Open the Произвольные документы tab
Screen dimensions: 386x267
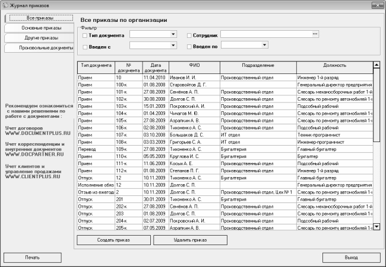[37, 47]
